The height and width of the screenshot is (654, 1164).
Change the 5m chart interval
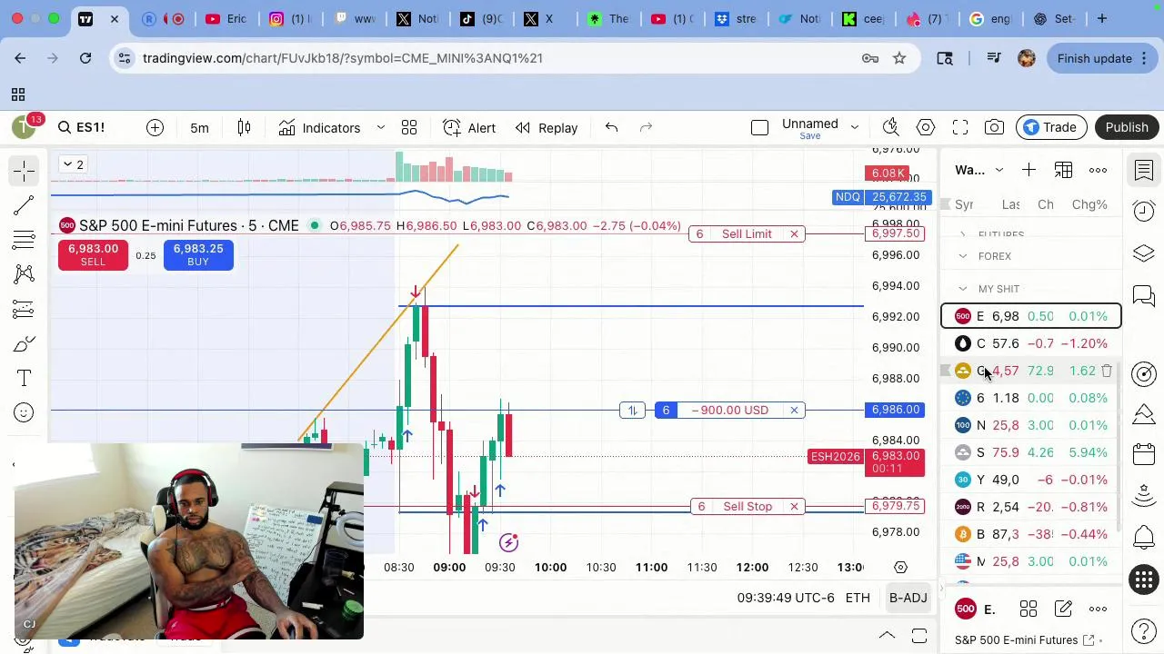[x=199, y=127]
